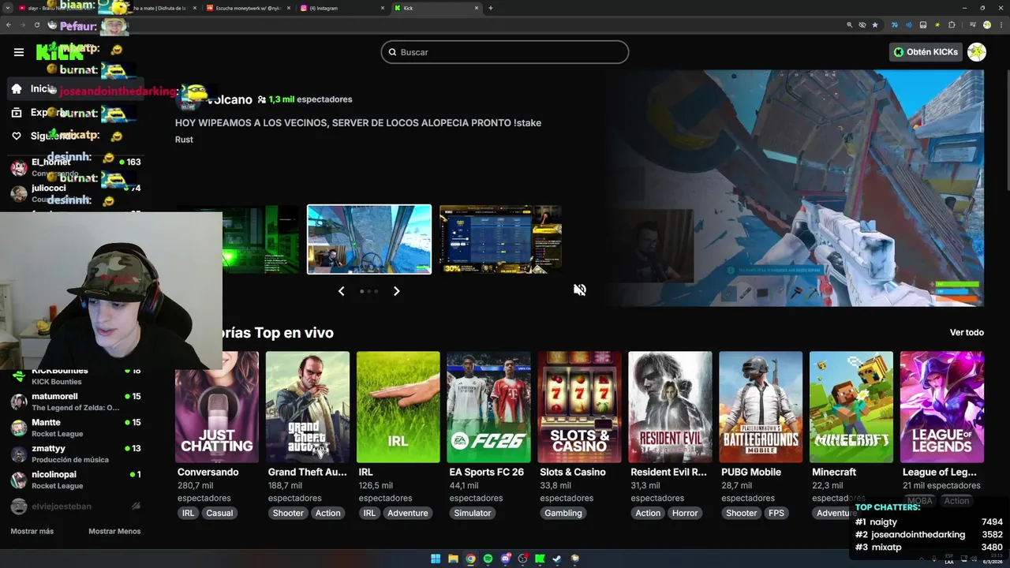The width and height of the screenshot is (1010, 568).
Task: Click the blue sound-wave extension icon
Action: (909, 25)
